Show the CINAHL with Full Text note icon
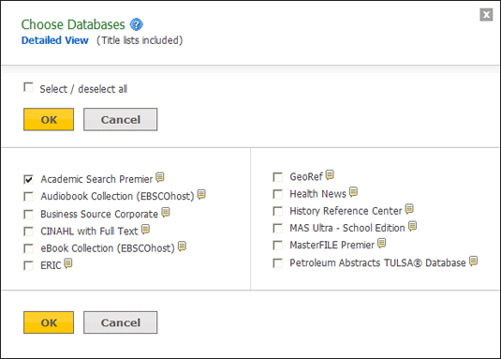The width and height of the screenshot is (501, 359). click(x=146, y=229)
